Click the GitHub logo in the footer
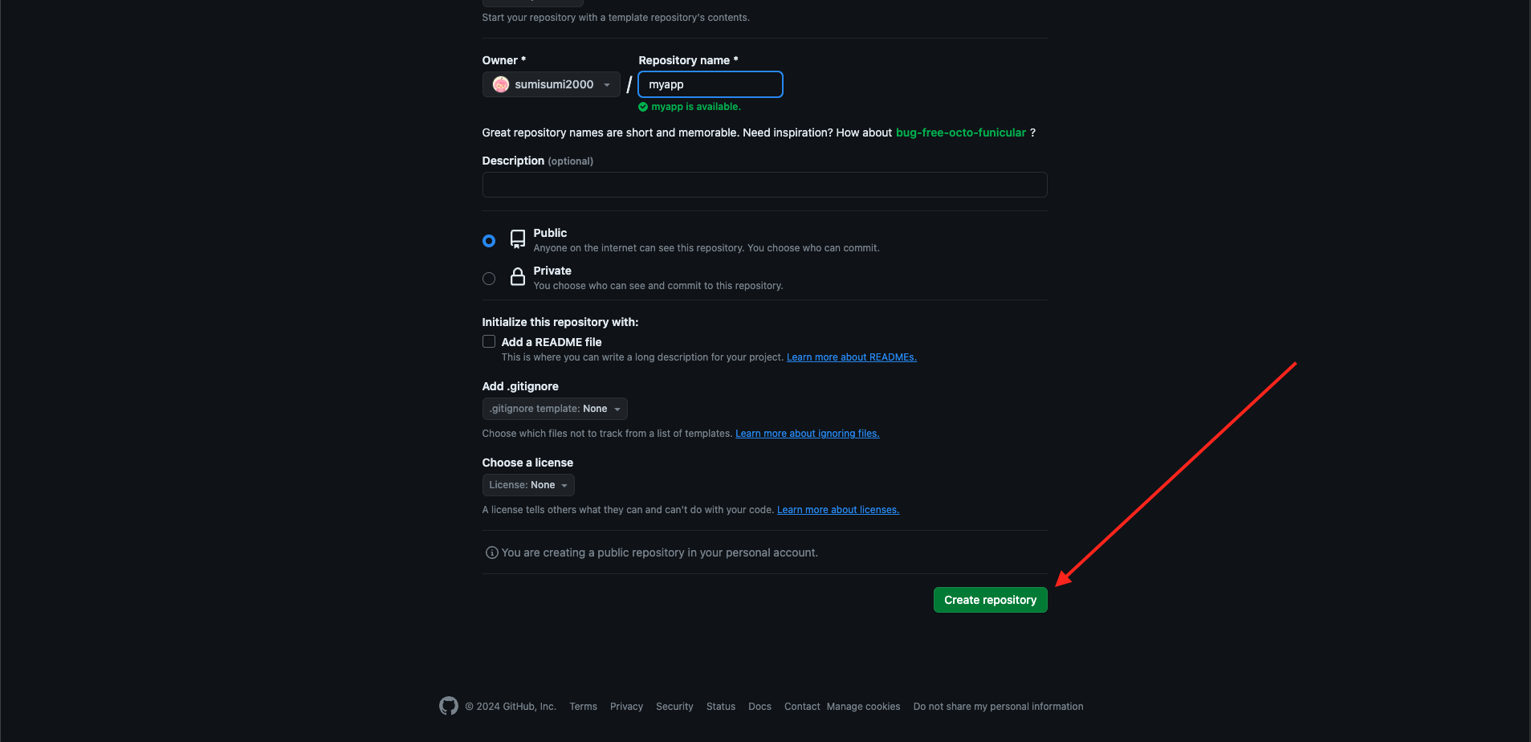 click(x=448, y=705)
